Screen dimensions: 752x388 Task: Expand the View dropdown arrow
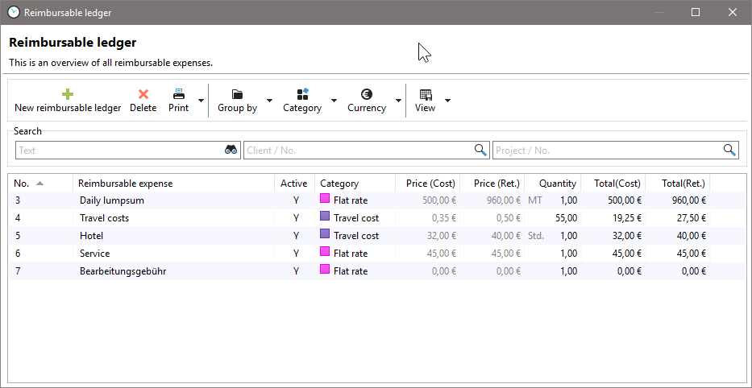[447, 101]
